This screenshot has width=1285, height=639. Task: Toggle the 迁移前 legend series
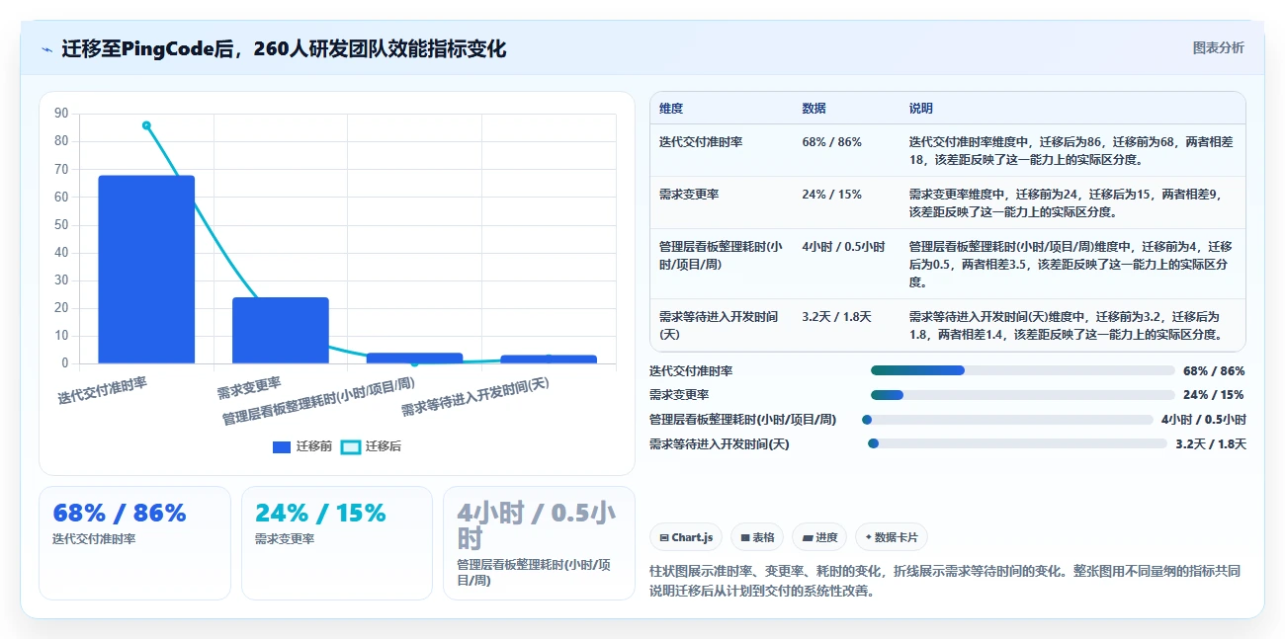(x=302, y=446)
